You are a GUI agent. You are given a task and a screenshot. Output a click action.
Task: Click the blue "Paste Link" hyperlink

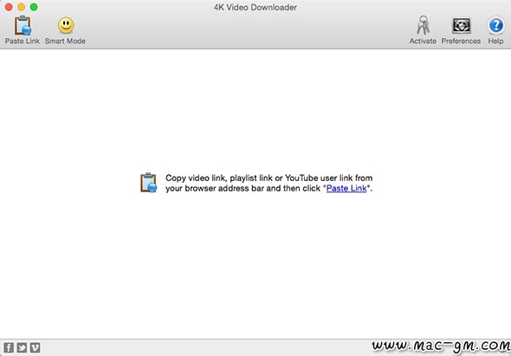click(x=346, y=188)
